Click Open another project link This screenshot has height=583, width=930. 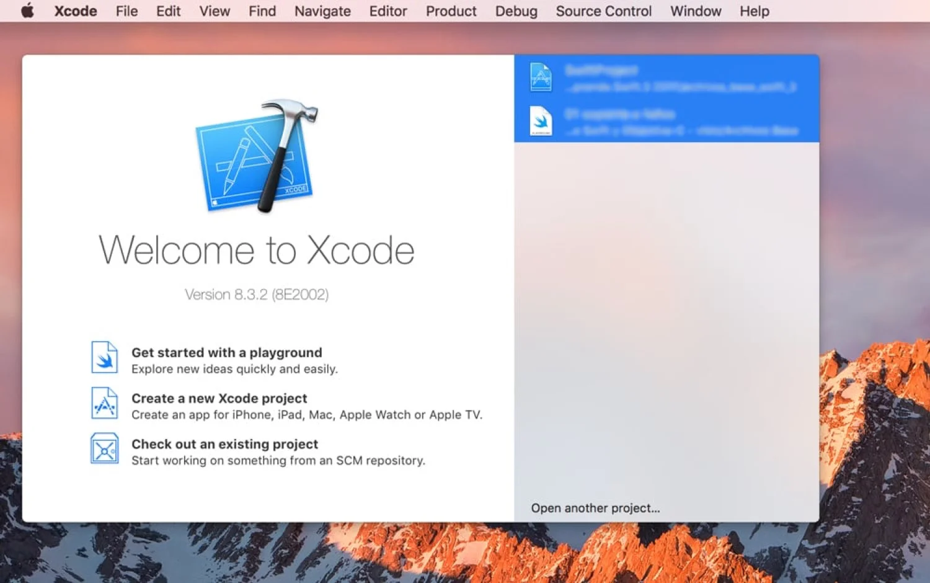[595, 508]
